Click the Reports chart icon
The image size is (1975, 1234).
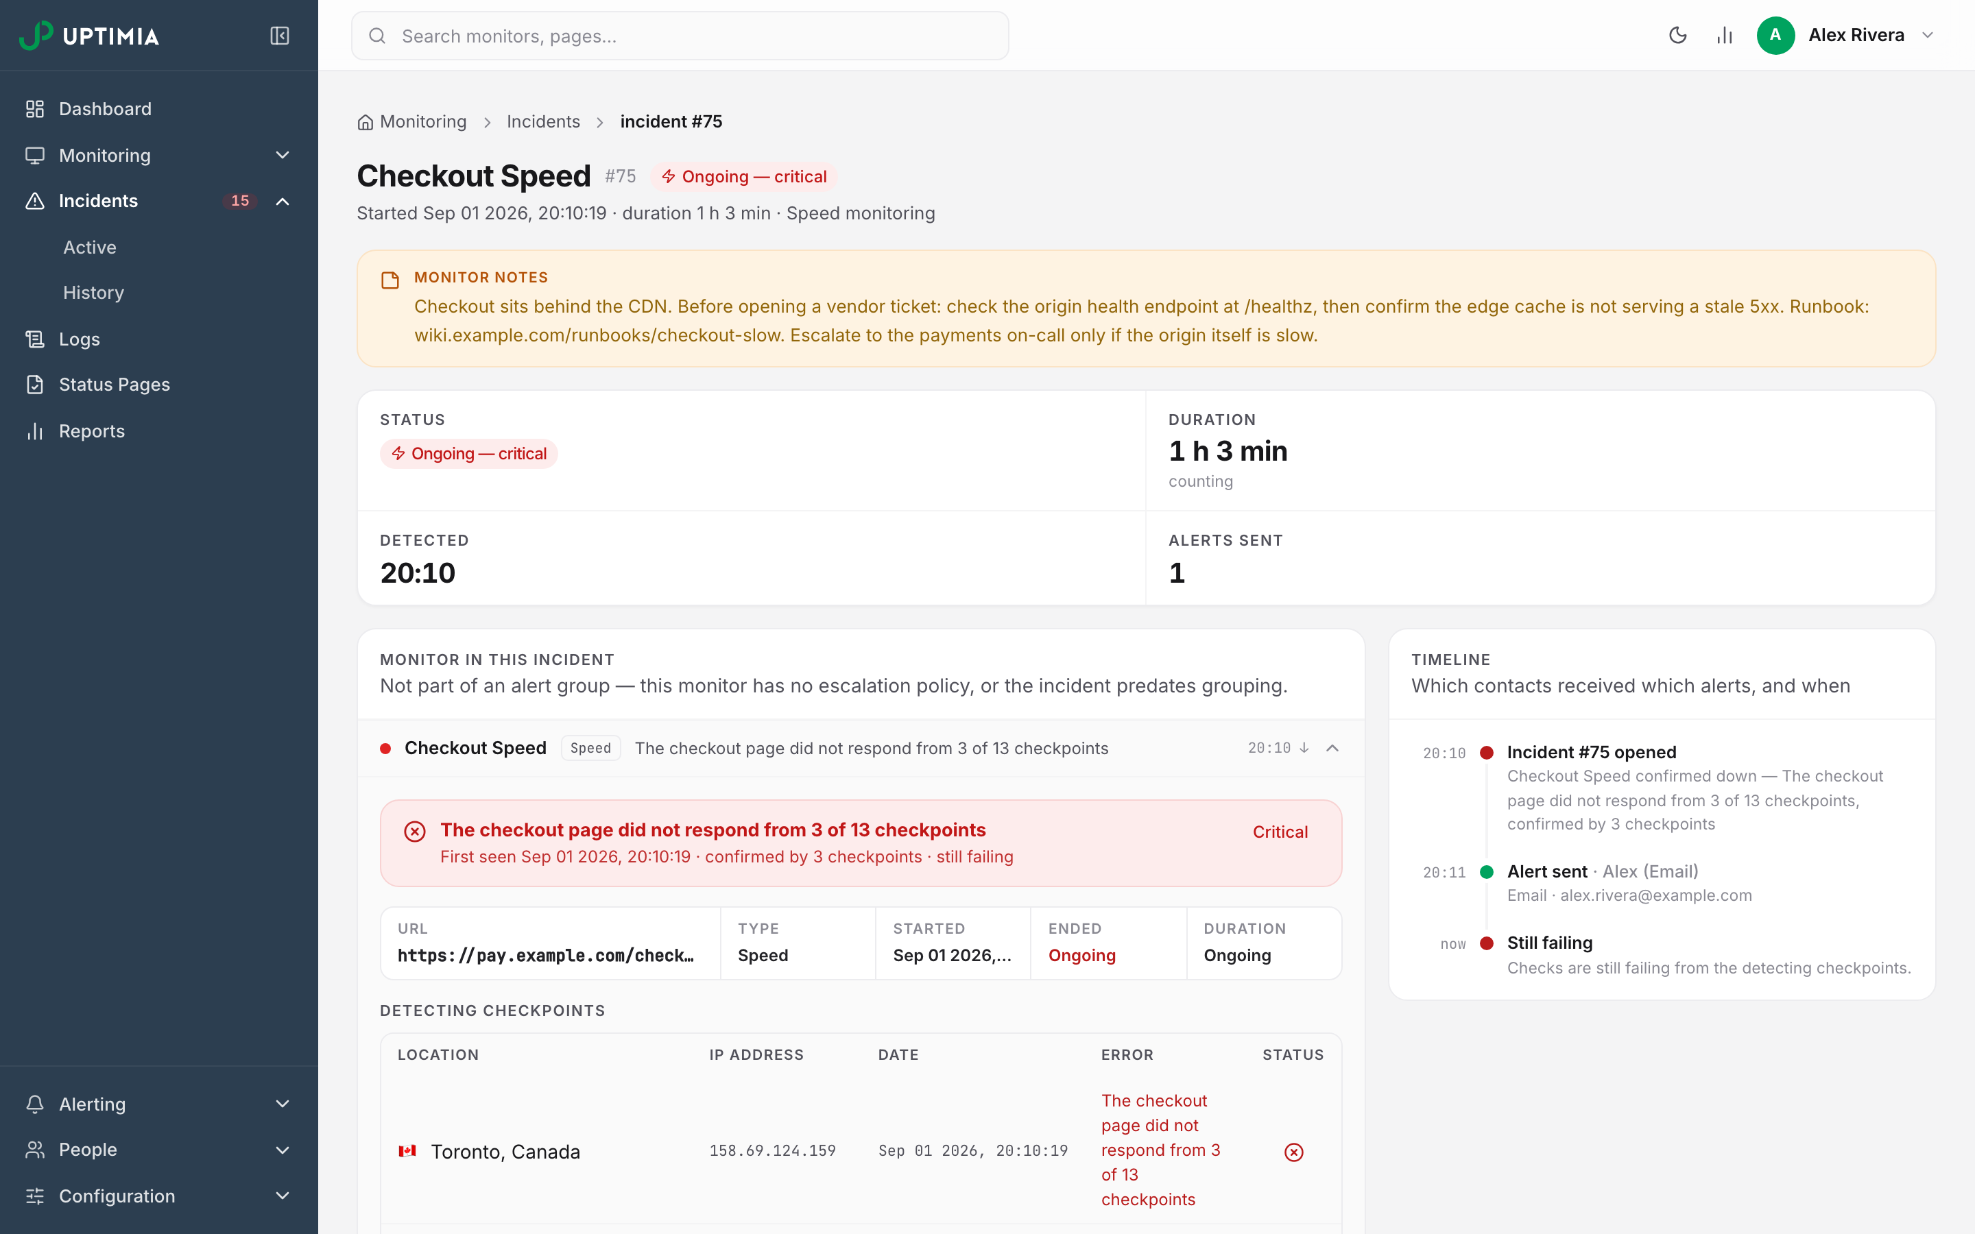(x=34, y=431)
